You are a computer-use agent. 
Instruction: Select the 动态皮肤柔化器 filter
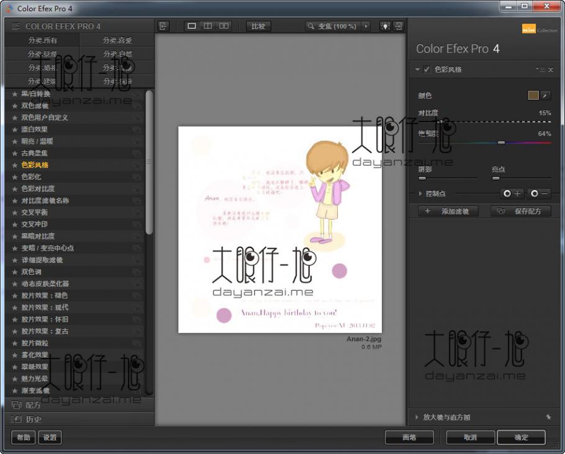pyautogui.click(x=76, y=284)
